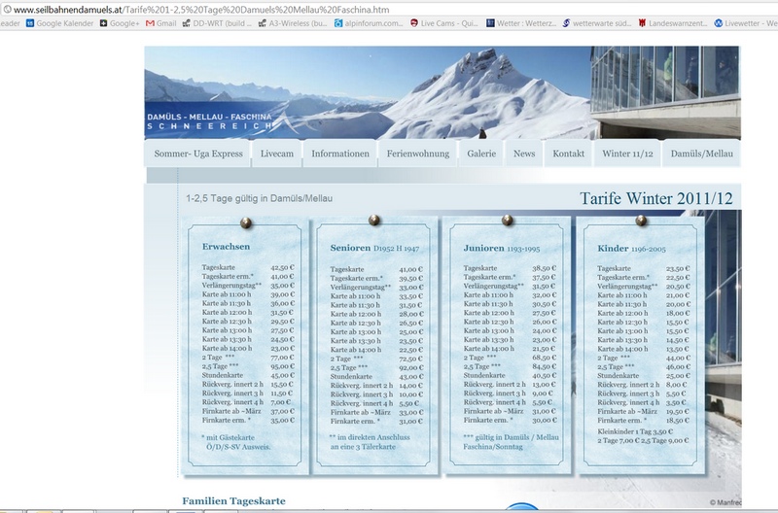Click the Kontakt link
Image resolution: width=778 pixels, height=513 pixels.
point(568,154)
